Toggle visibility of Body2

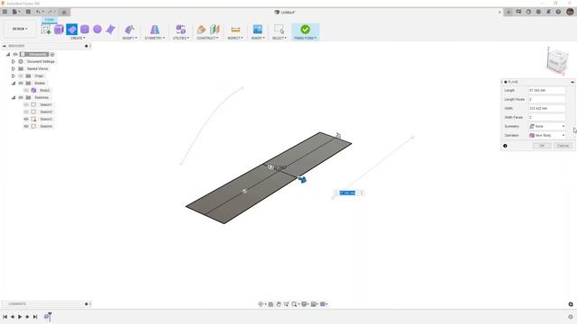(x=26, y=90)
